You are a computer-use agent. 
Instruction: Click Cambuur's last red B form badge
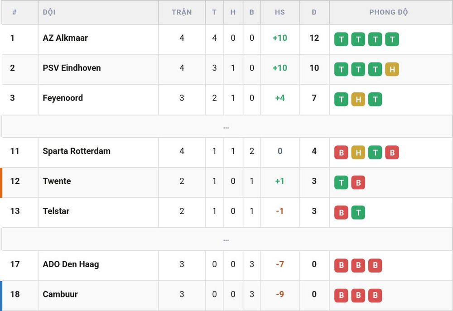click(375, 296)
